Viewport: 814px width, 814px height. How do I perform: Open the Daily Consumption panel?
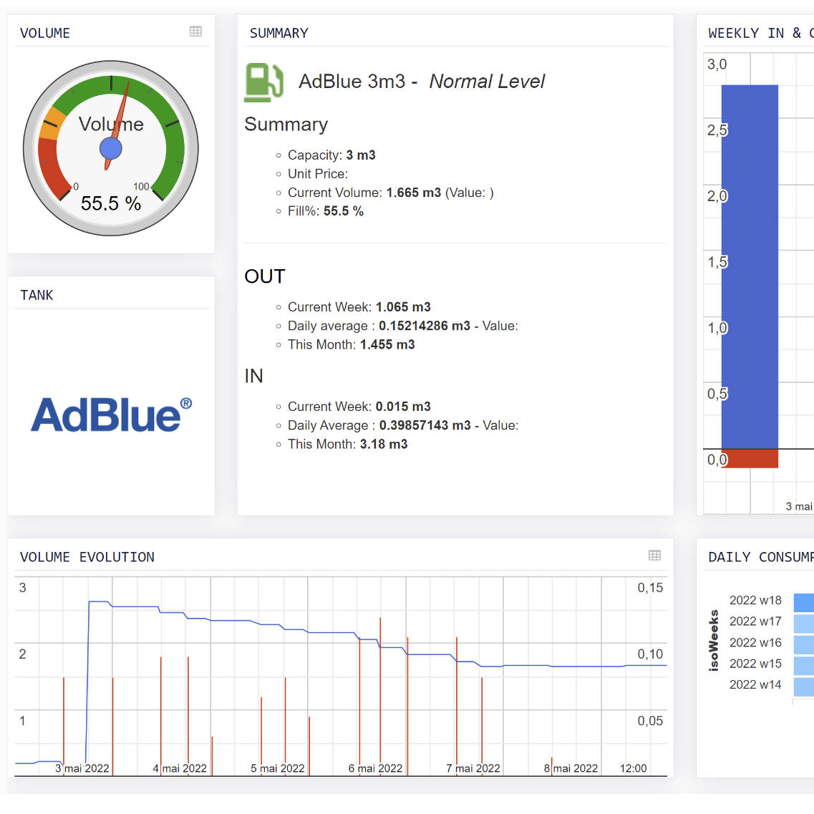pos(760,557)
